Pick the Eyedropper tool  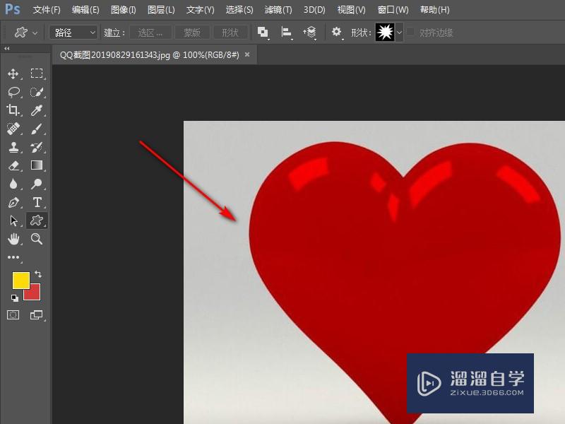pos(37,110)
